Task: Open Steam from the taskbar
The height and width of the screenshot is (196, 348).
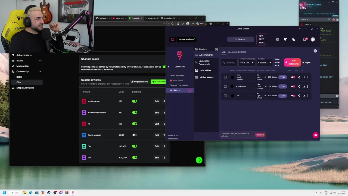Action: [x=49, y=193]
